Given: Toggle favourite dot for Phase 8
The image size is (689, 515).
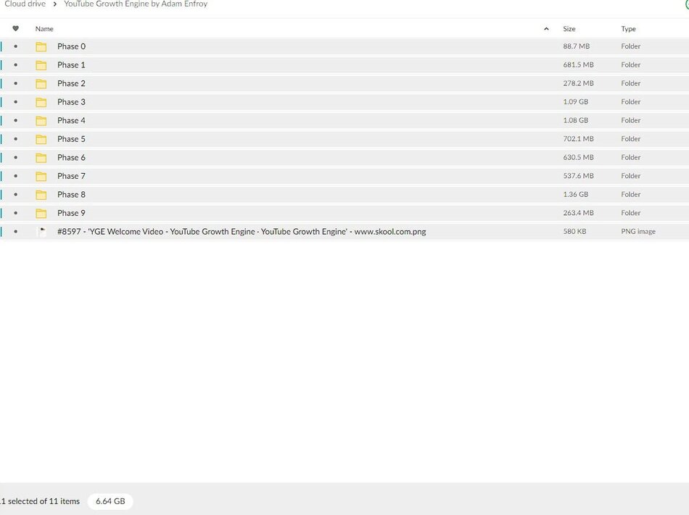Looking at the screenshot, I should (16, 194).
